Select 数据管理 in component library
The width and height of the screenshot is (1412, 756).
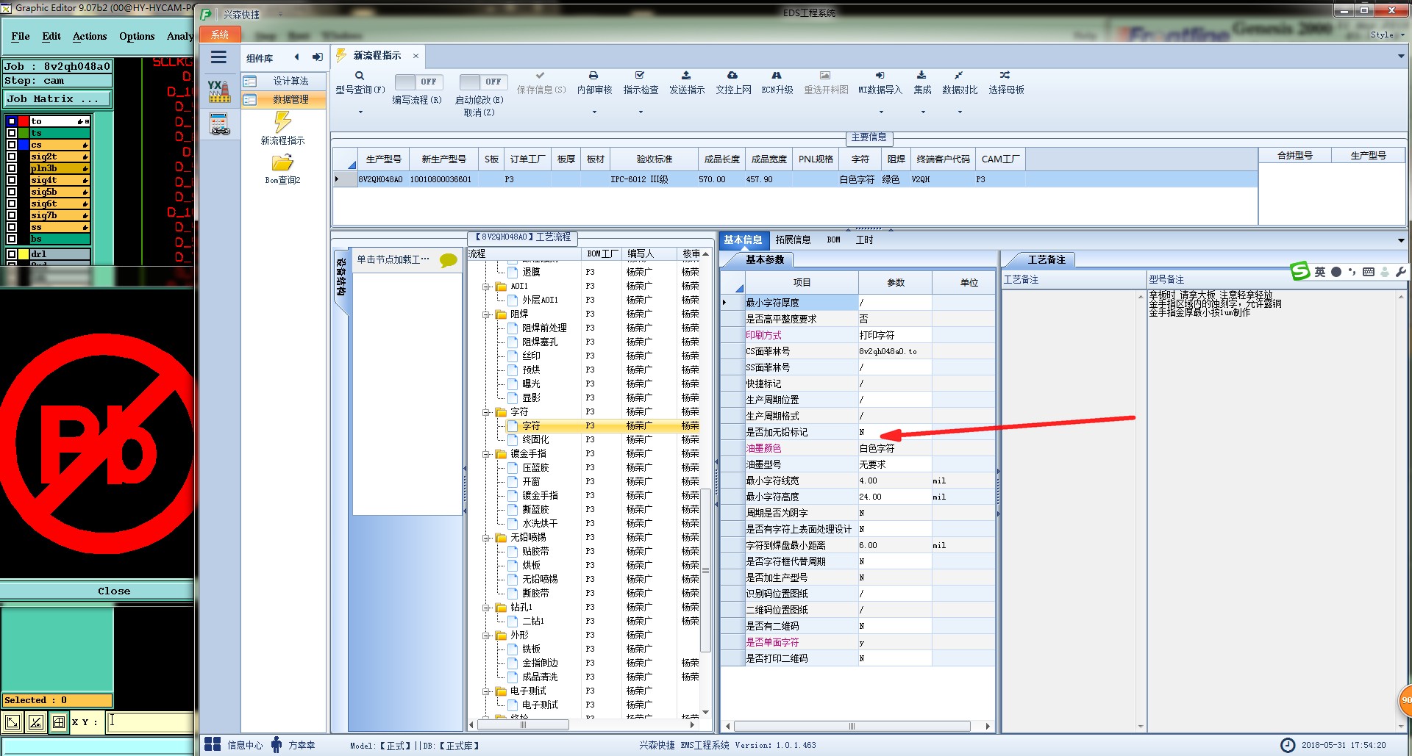coord(284,99)
